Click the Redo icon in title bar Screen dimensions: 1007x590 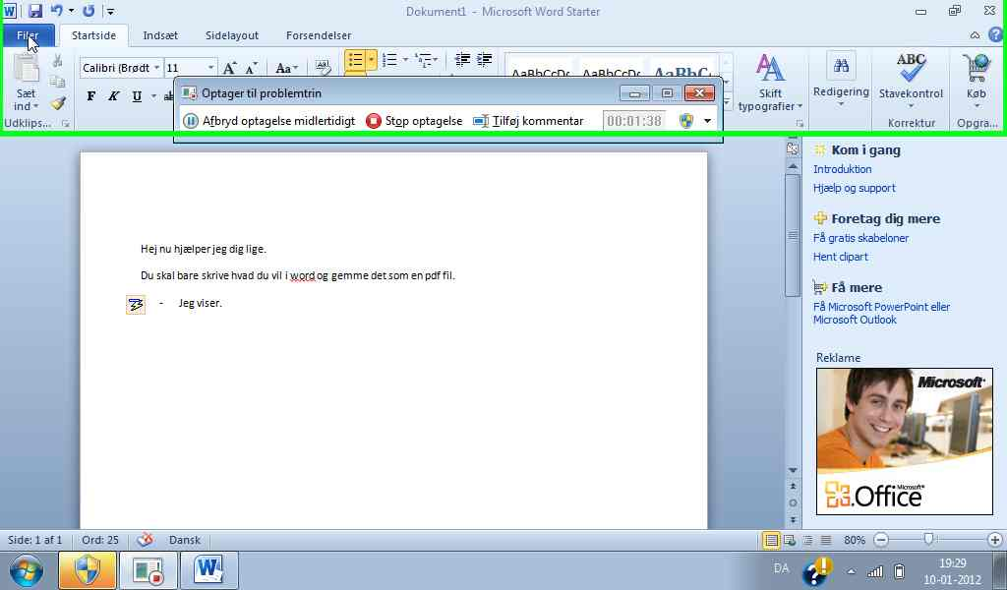click(89, 10)
